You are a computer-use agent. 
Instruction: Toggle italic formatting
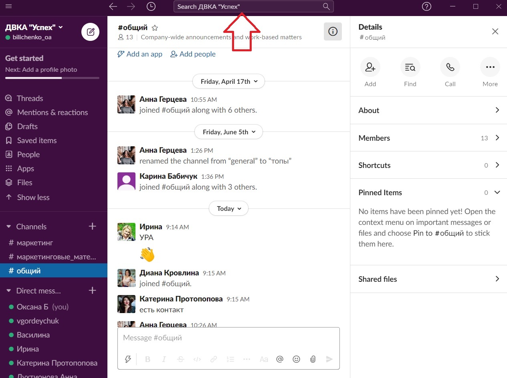click(164, 359)
